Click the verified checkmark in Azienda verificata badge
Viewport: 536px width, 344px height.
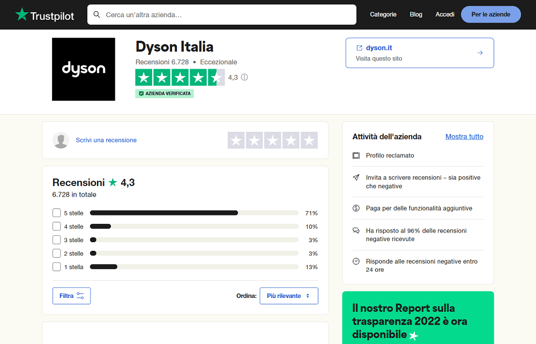coord(141,94)
